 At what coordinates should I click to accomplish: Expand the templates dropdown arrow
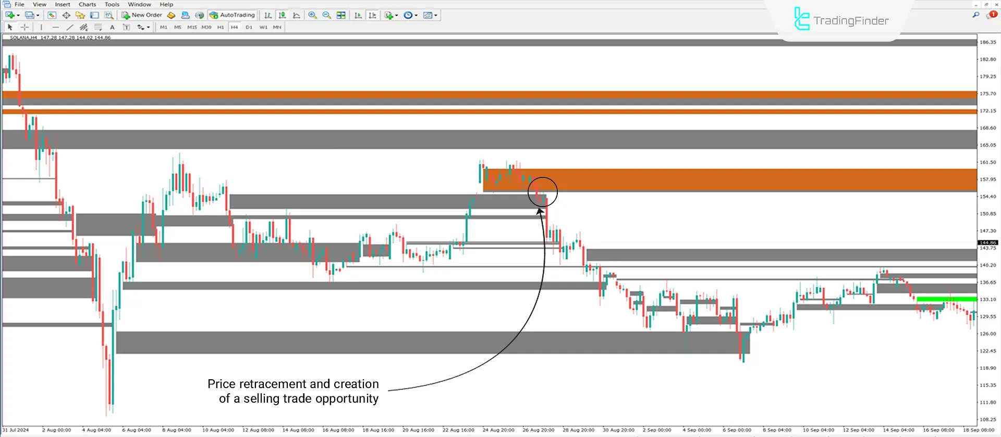436,15
